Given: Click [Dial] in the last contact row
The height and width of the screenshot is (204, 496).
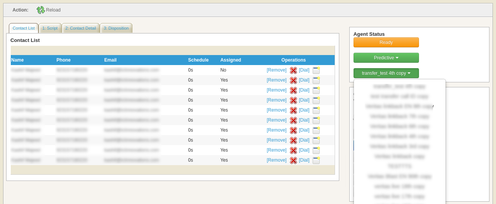Looking at the screenshot, I should [x=304, y=160].
